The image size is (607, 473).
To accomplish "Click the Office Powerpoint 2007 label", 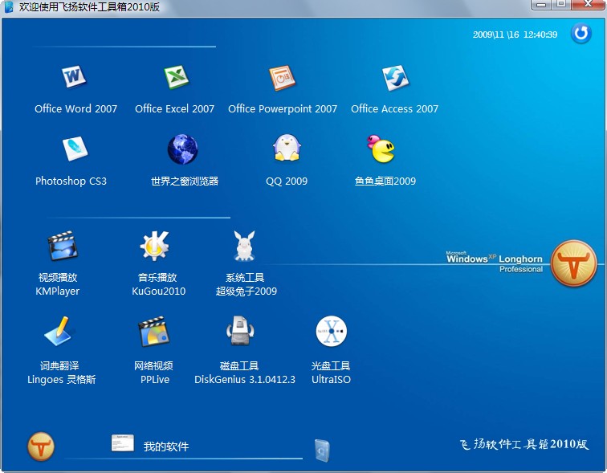I will pyautogui.click(x=283, y=109).
